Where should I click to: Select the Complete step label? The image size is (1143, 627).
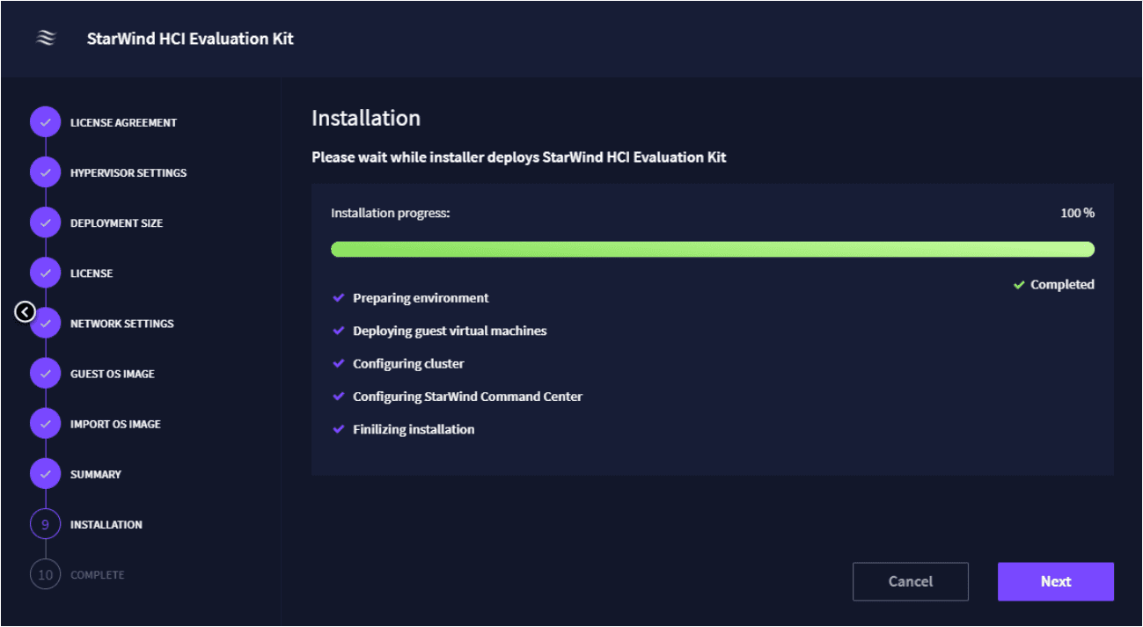[97, 575]
